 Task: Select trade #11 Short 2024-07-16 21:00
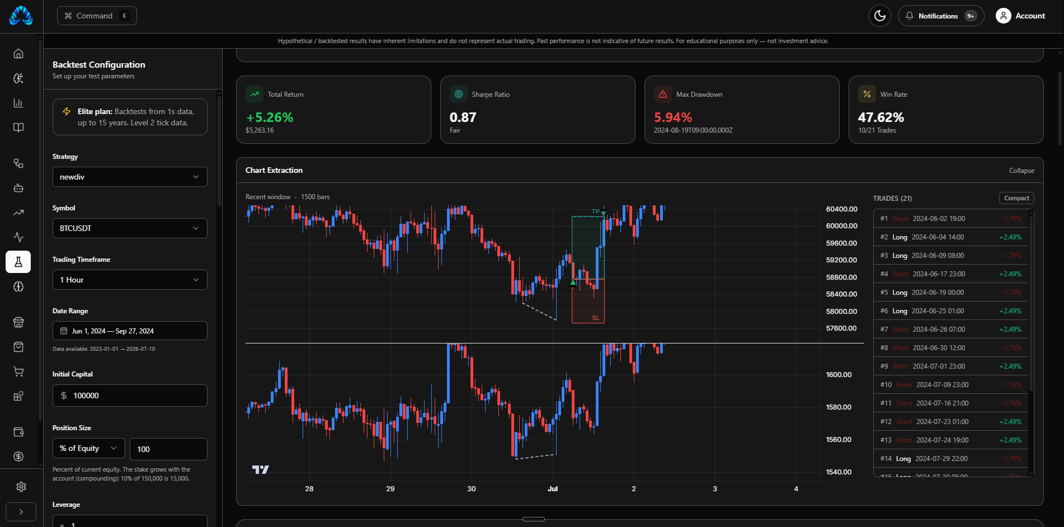[950, 403]
